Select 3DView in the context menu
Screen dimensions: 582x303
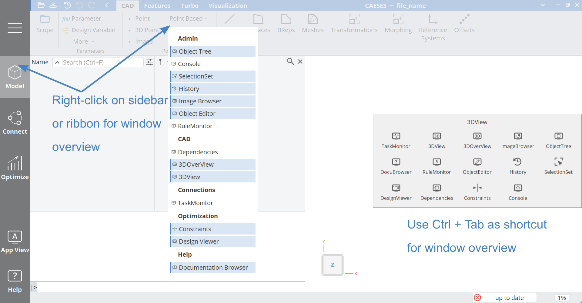click(213, 177)
